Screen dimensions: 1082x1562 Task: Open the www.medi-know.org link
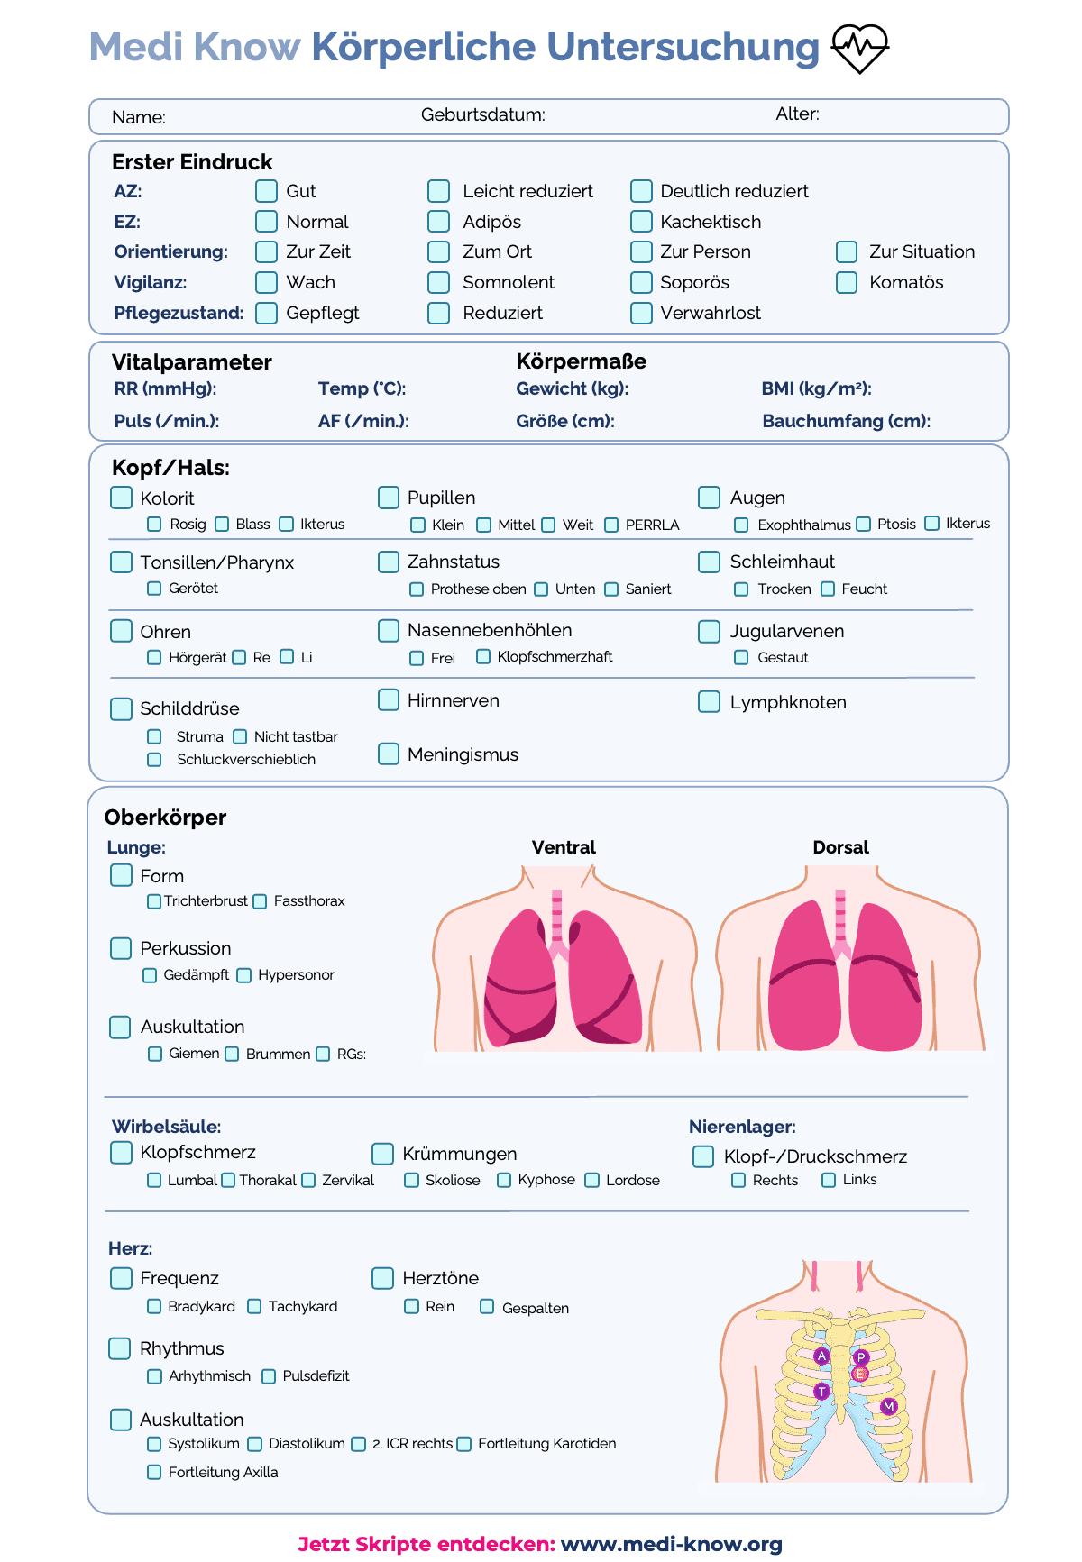point(671,1544)
